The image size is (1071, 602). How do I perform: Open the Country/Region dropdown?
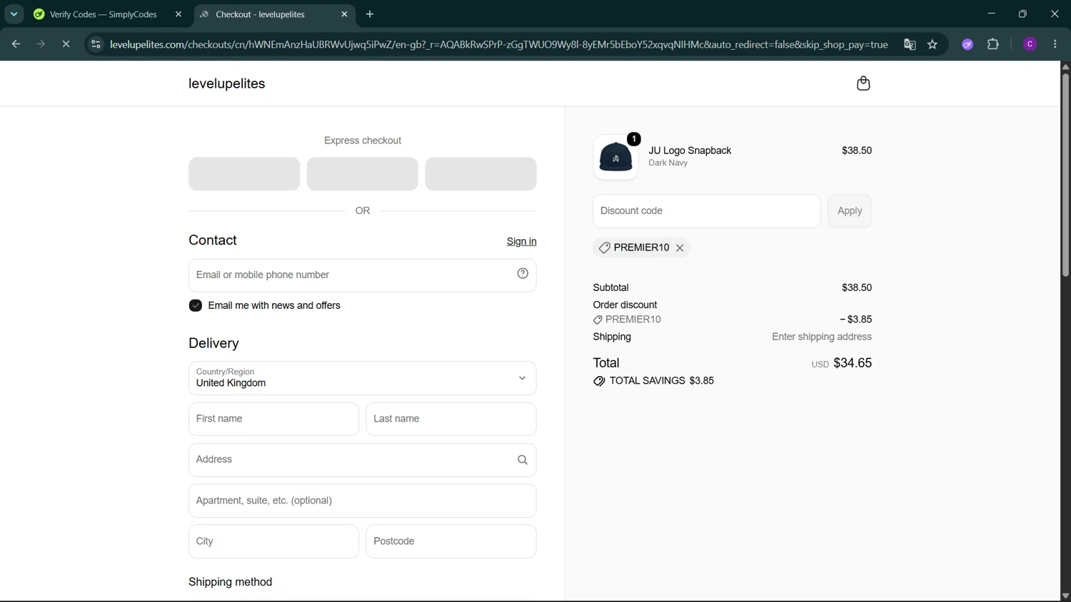coord(363,378)
